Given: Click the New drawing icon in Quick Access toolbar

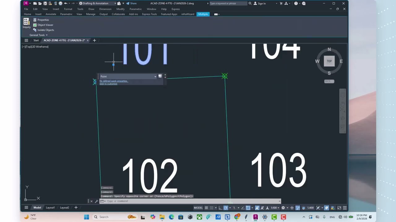Looking at the screenshot, I should [x=35, y=3].
